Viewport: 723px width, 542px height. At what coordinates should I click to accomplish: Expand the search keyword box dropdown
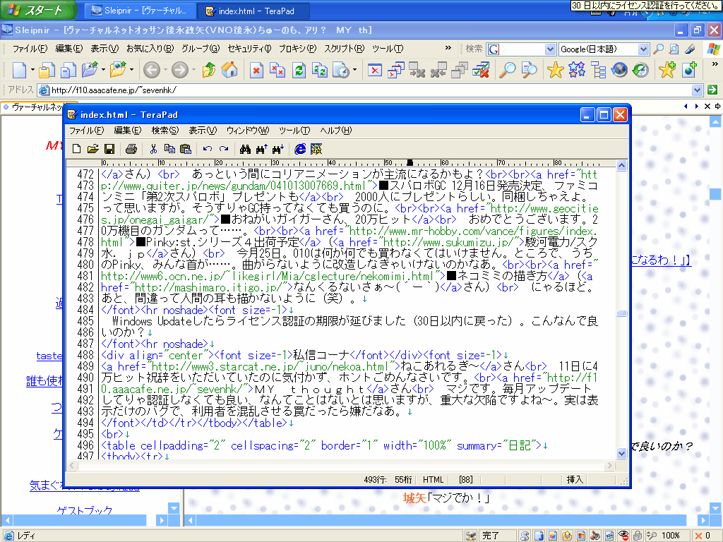pos(551,49)
